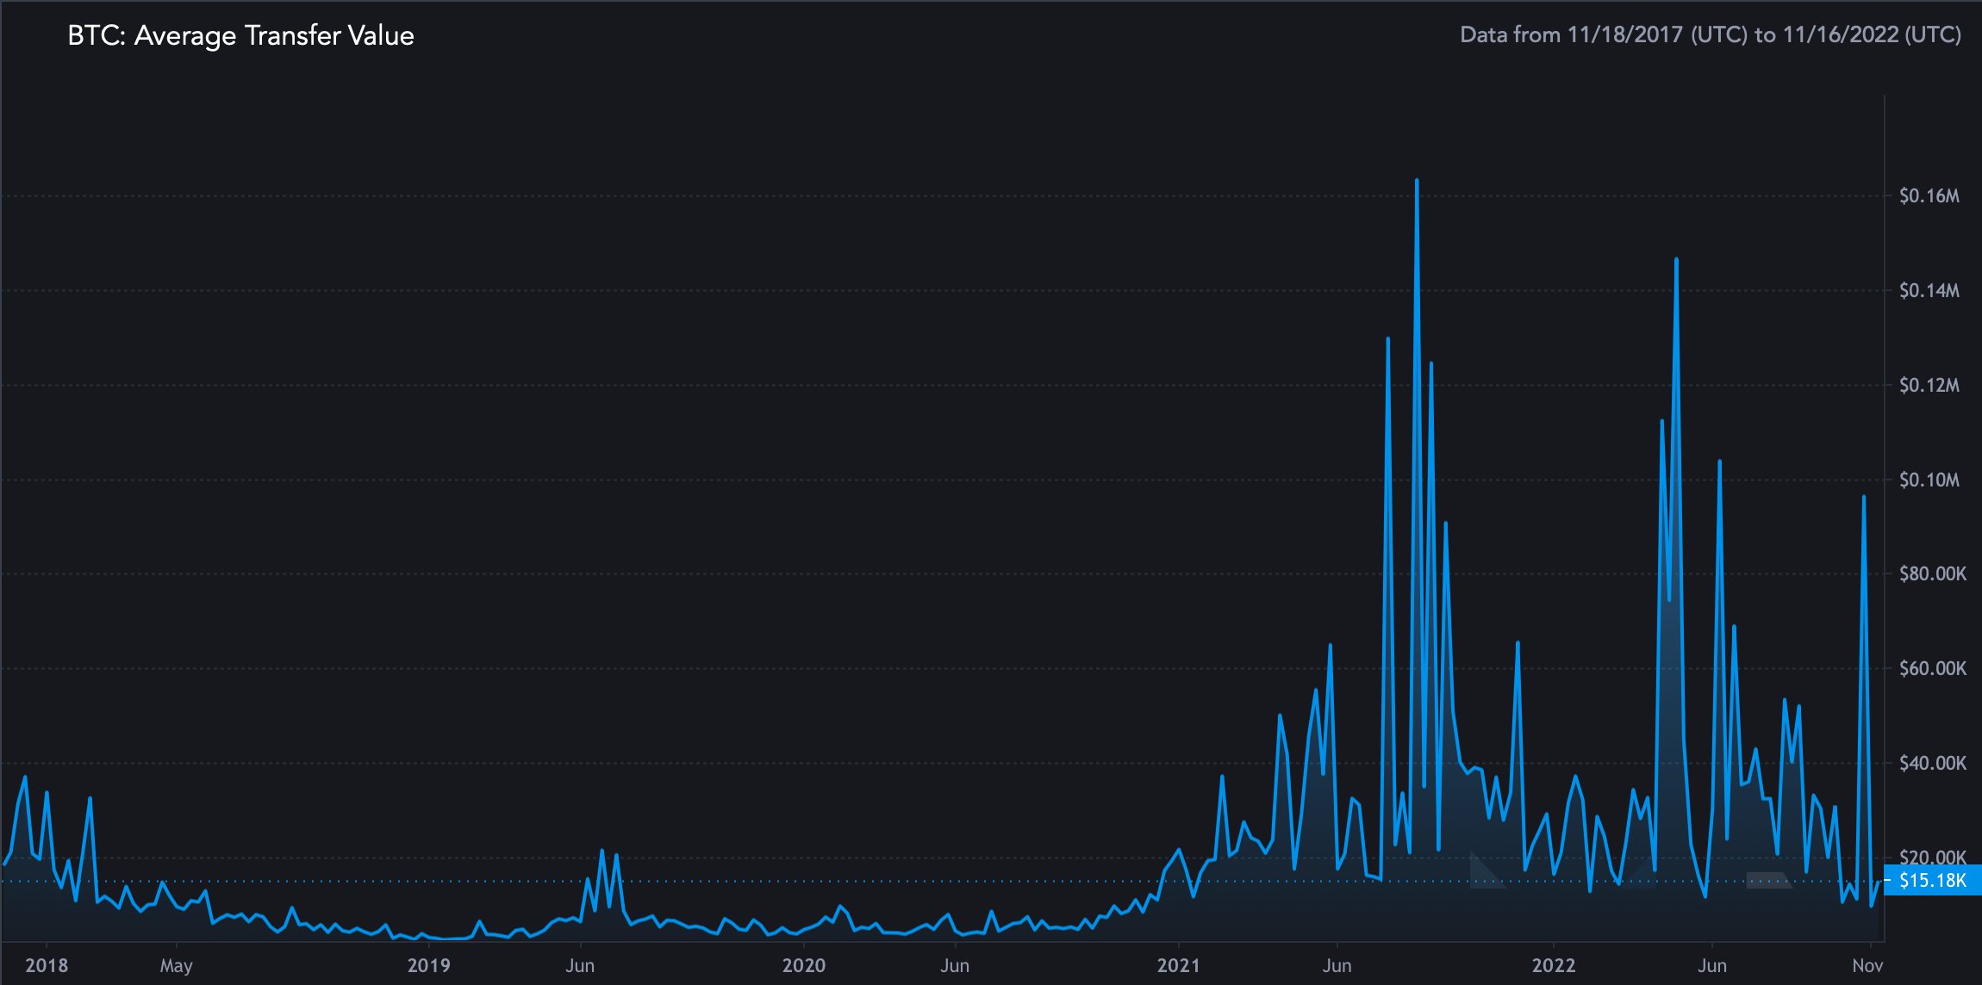Click the $0.12M y-axis label
Viewport: 1982px width, 985px height.
pos(1929,385)
